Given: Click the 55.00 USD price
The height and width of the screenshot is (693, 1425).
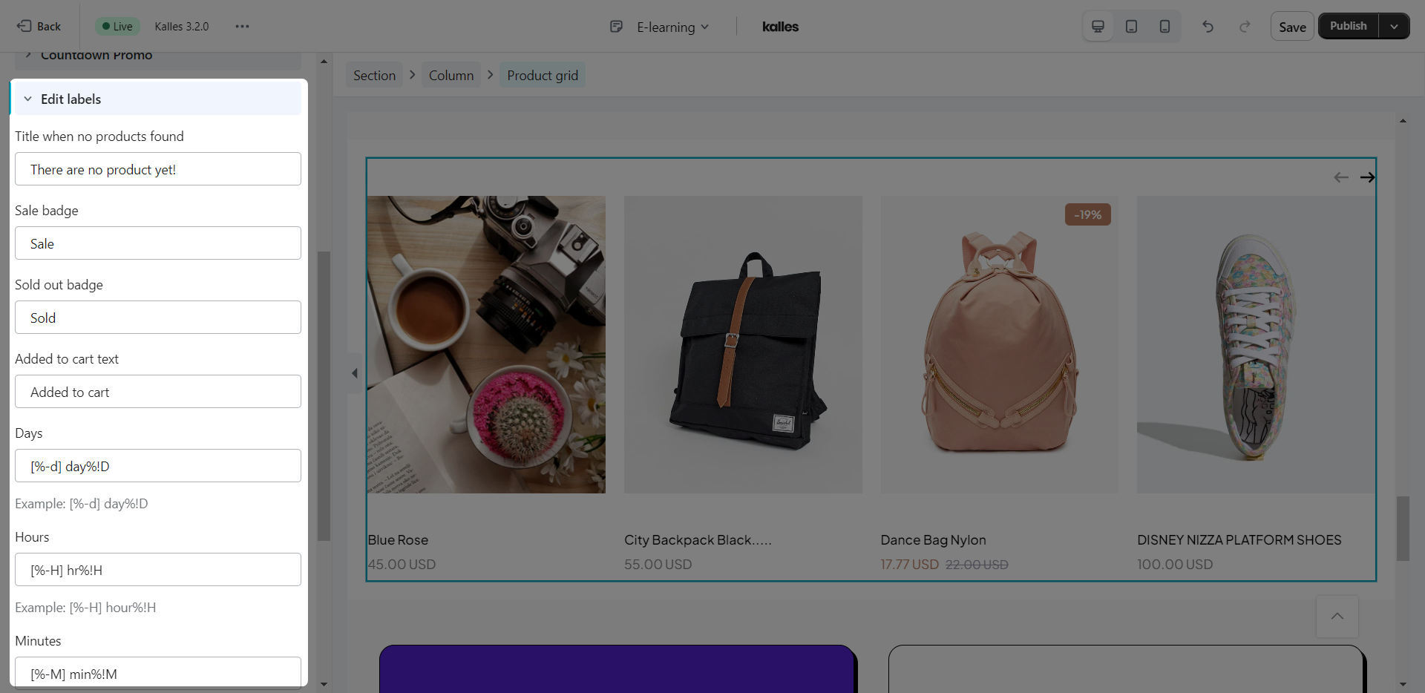Looking at the screenshot, I should 658,565.
